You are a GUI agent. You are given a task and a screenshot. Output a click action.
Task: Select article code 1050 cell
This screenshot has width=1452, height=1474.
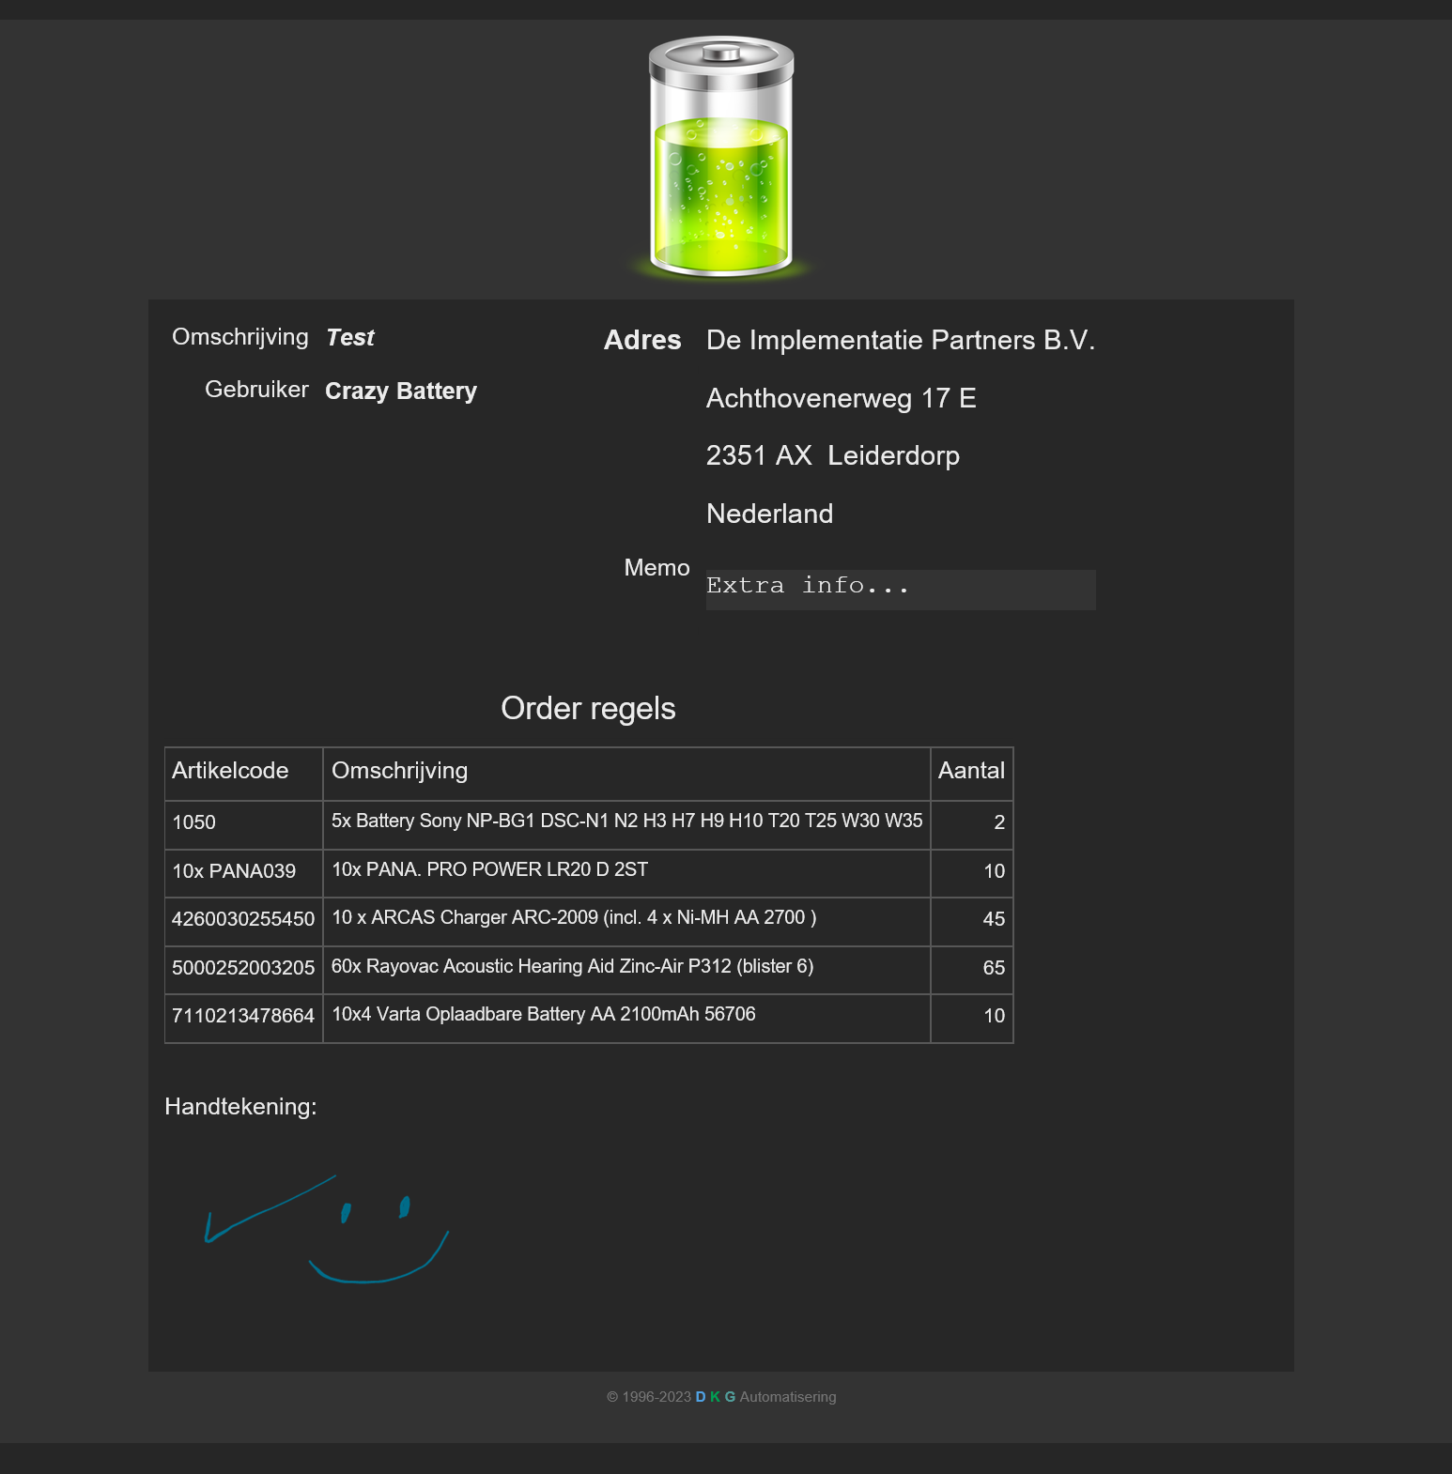coord(194,822)
